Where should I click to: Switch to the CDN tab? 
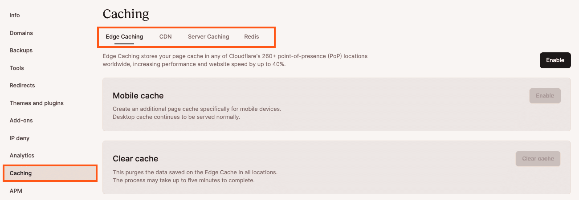(166, 37)
